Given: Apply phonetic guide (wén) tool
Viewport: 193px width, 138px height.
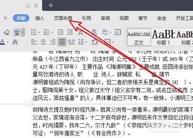Looking at the screenshot, I should pyautogui.click(x=17, y=32).
